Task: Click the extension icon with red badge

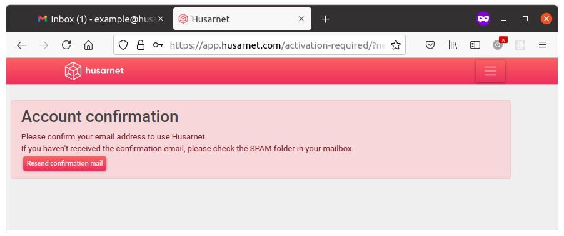Action: (x=499, y=44)
